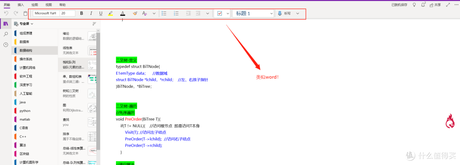Toggle underline formatting

101,14
